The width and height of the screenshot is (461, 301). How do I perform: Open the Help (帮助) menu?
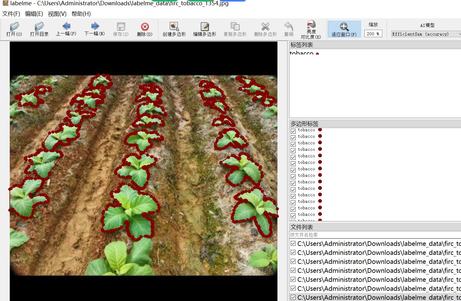point(81,14)
